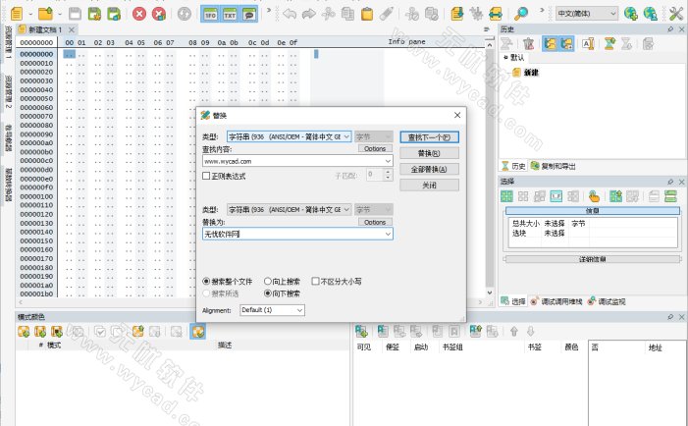Select 搜索整个文件 radio button
The width and height of the screenshot is (688, 426).
tap(206, 282)
